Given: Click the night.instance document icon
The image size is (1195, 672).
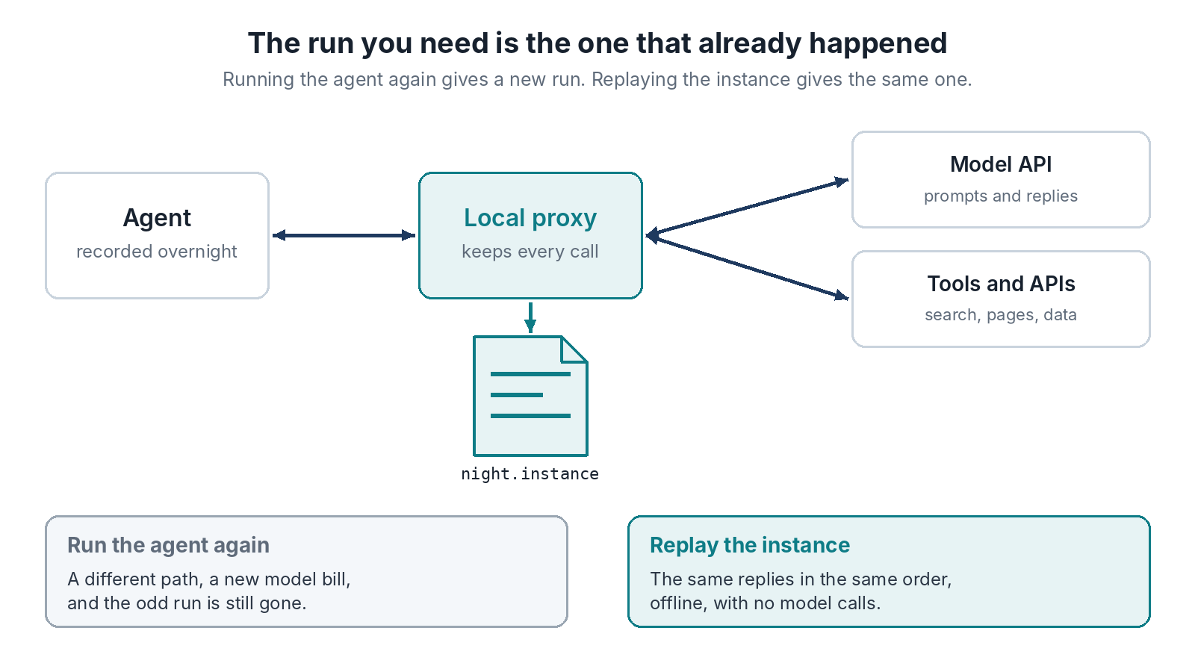Looking at the screenshot, I should click(x=530, y=396).
